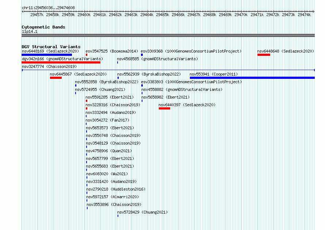
Task: Select the red nsv6440397 variant bar
Action: pos(165,108)
